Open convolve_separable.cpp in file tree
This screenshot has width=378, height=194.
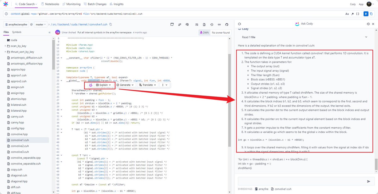tap(26, 158)
